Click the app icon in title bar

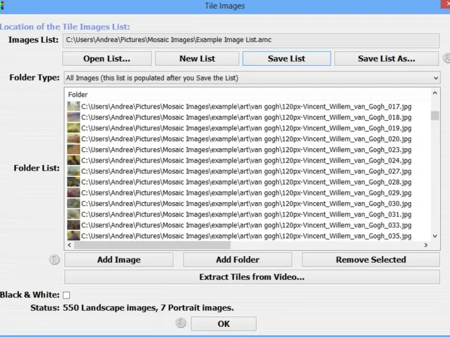pos(2,6)
